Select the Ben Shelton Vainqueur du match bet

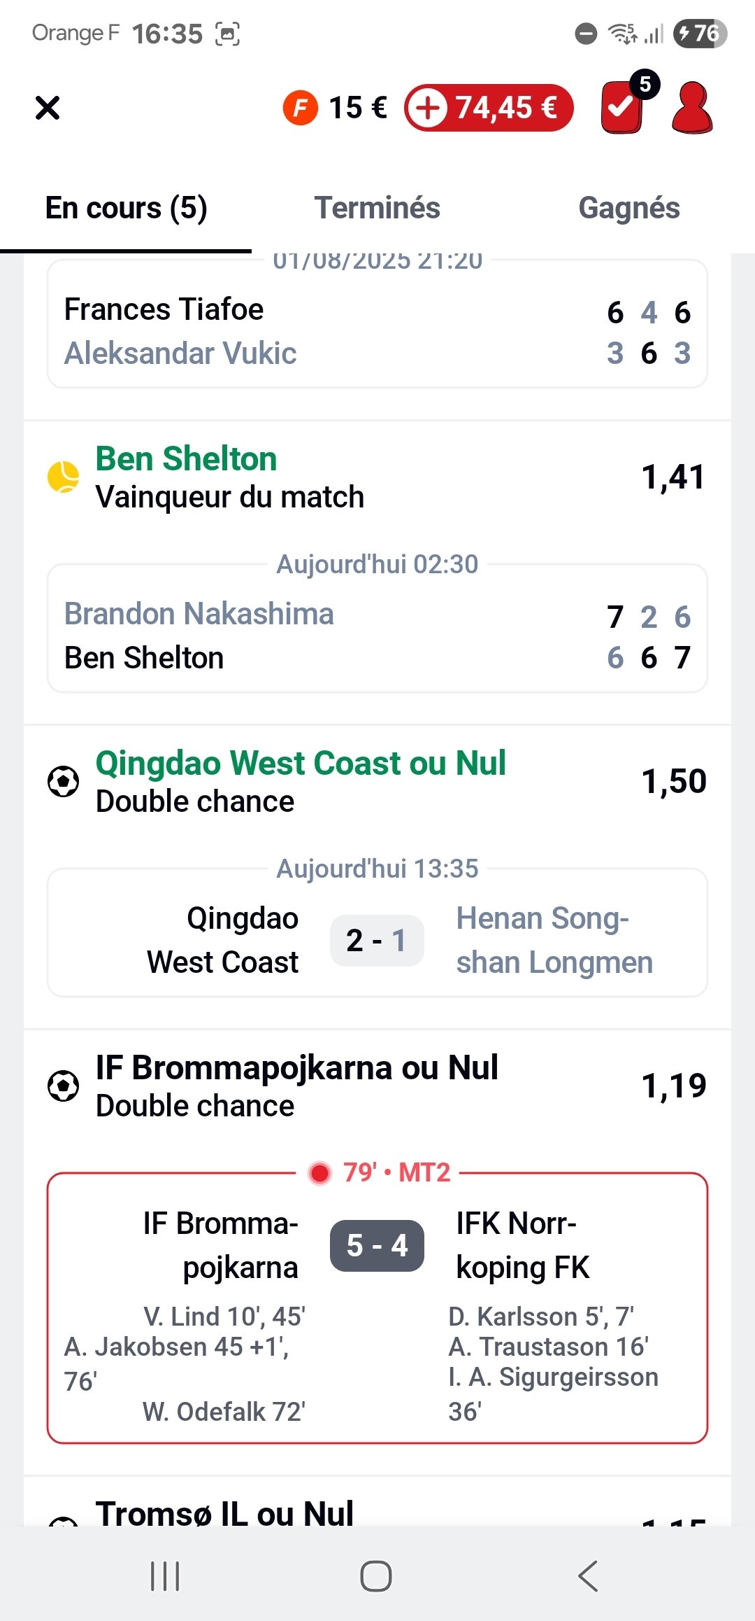[x=229, y=477]
